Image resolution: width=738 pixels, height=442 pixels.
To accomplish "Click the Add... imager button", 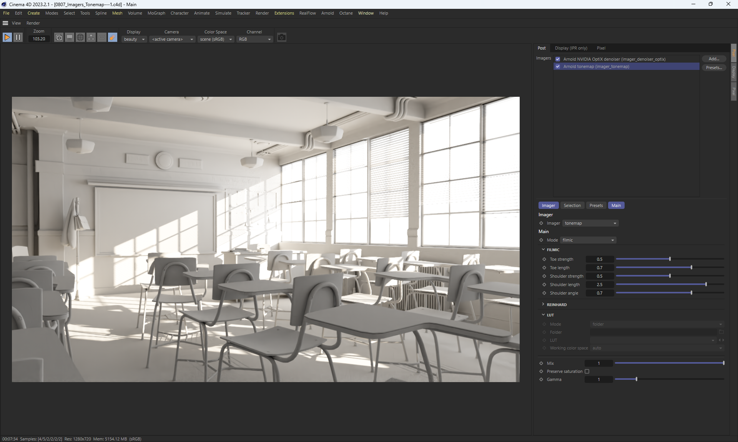I will coord(714,59).
